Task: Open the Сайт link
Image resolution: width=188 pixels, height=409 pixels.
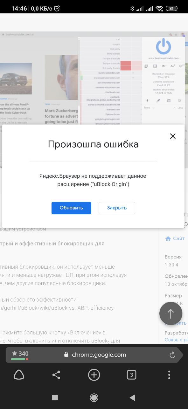Action: click(175, 239)
